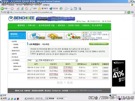Sort table by 시각 column header

point(36,64)
